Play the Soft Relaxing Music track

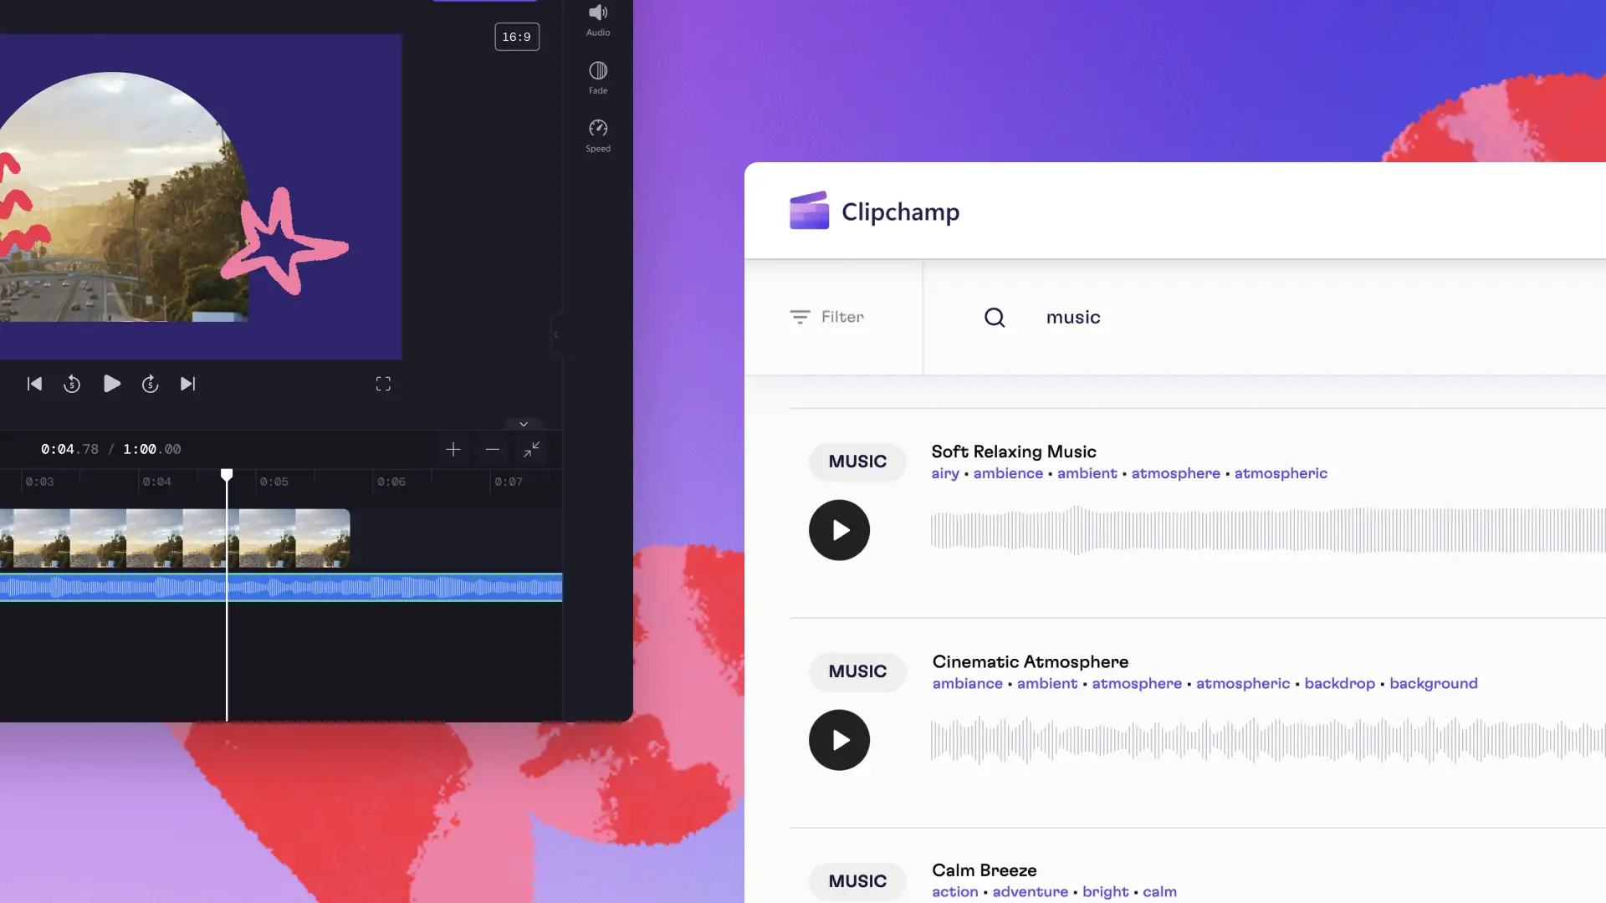[x=839, y=530]
